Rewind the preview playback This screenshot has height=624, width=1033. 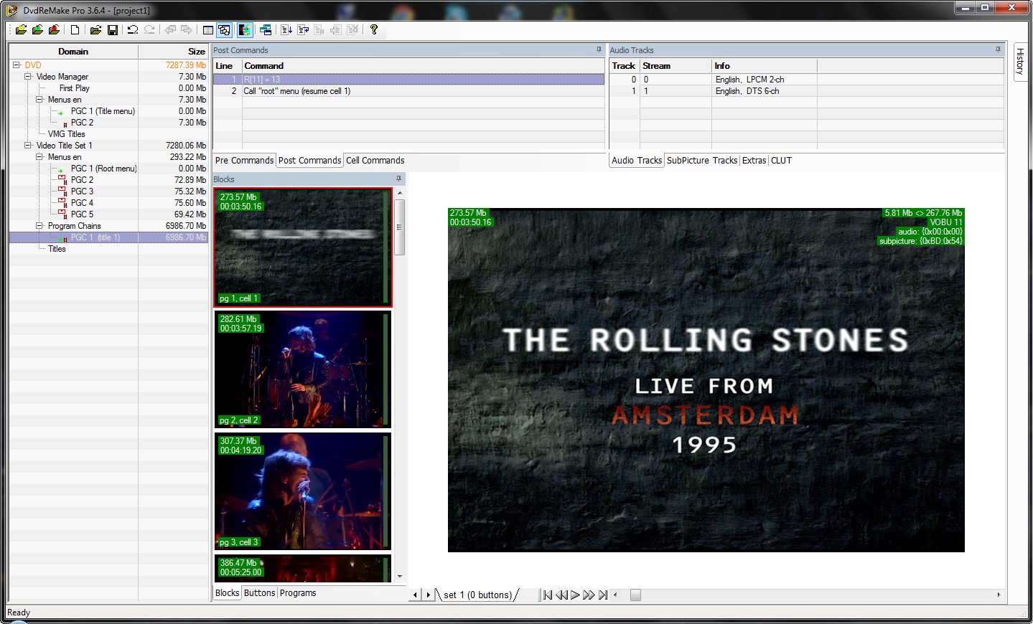click(x=561, y=595)
